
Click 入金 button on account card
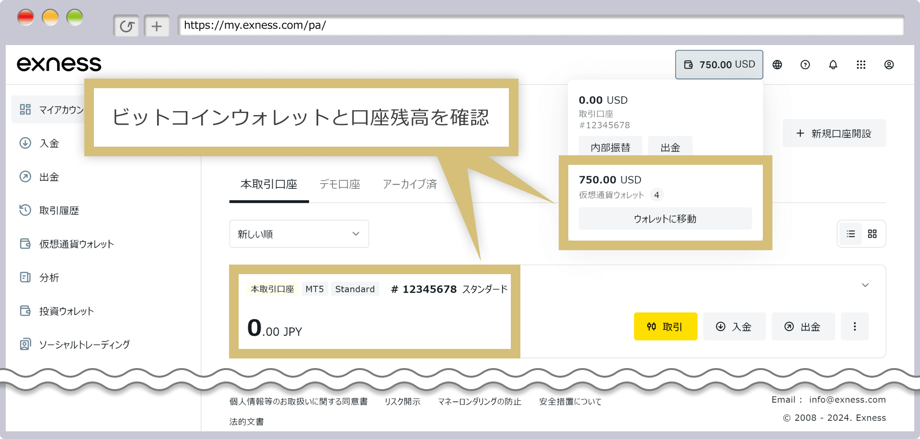[x=734, y=326]
